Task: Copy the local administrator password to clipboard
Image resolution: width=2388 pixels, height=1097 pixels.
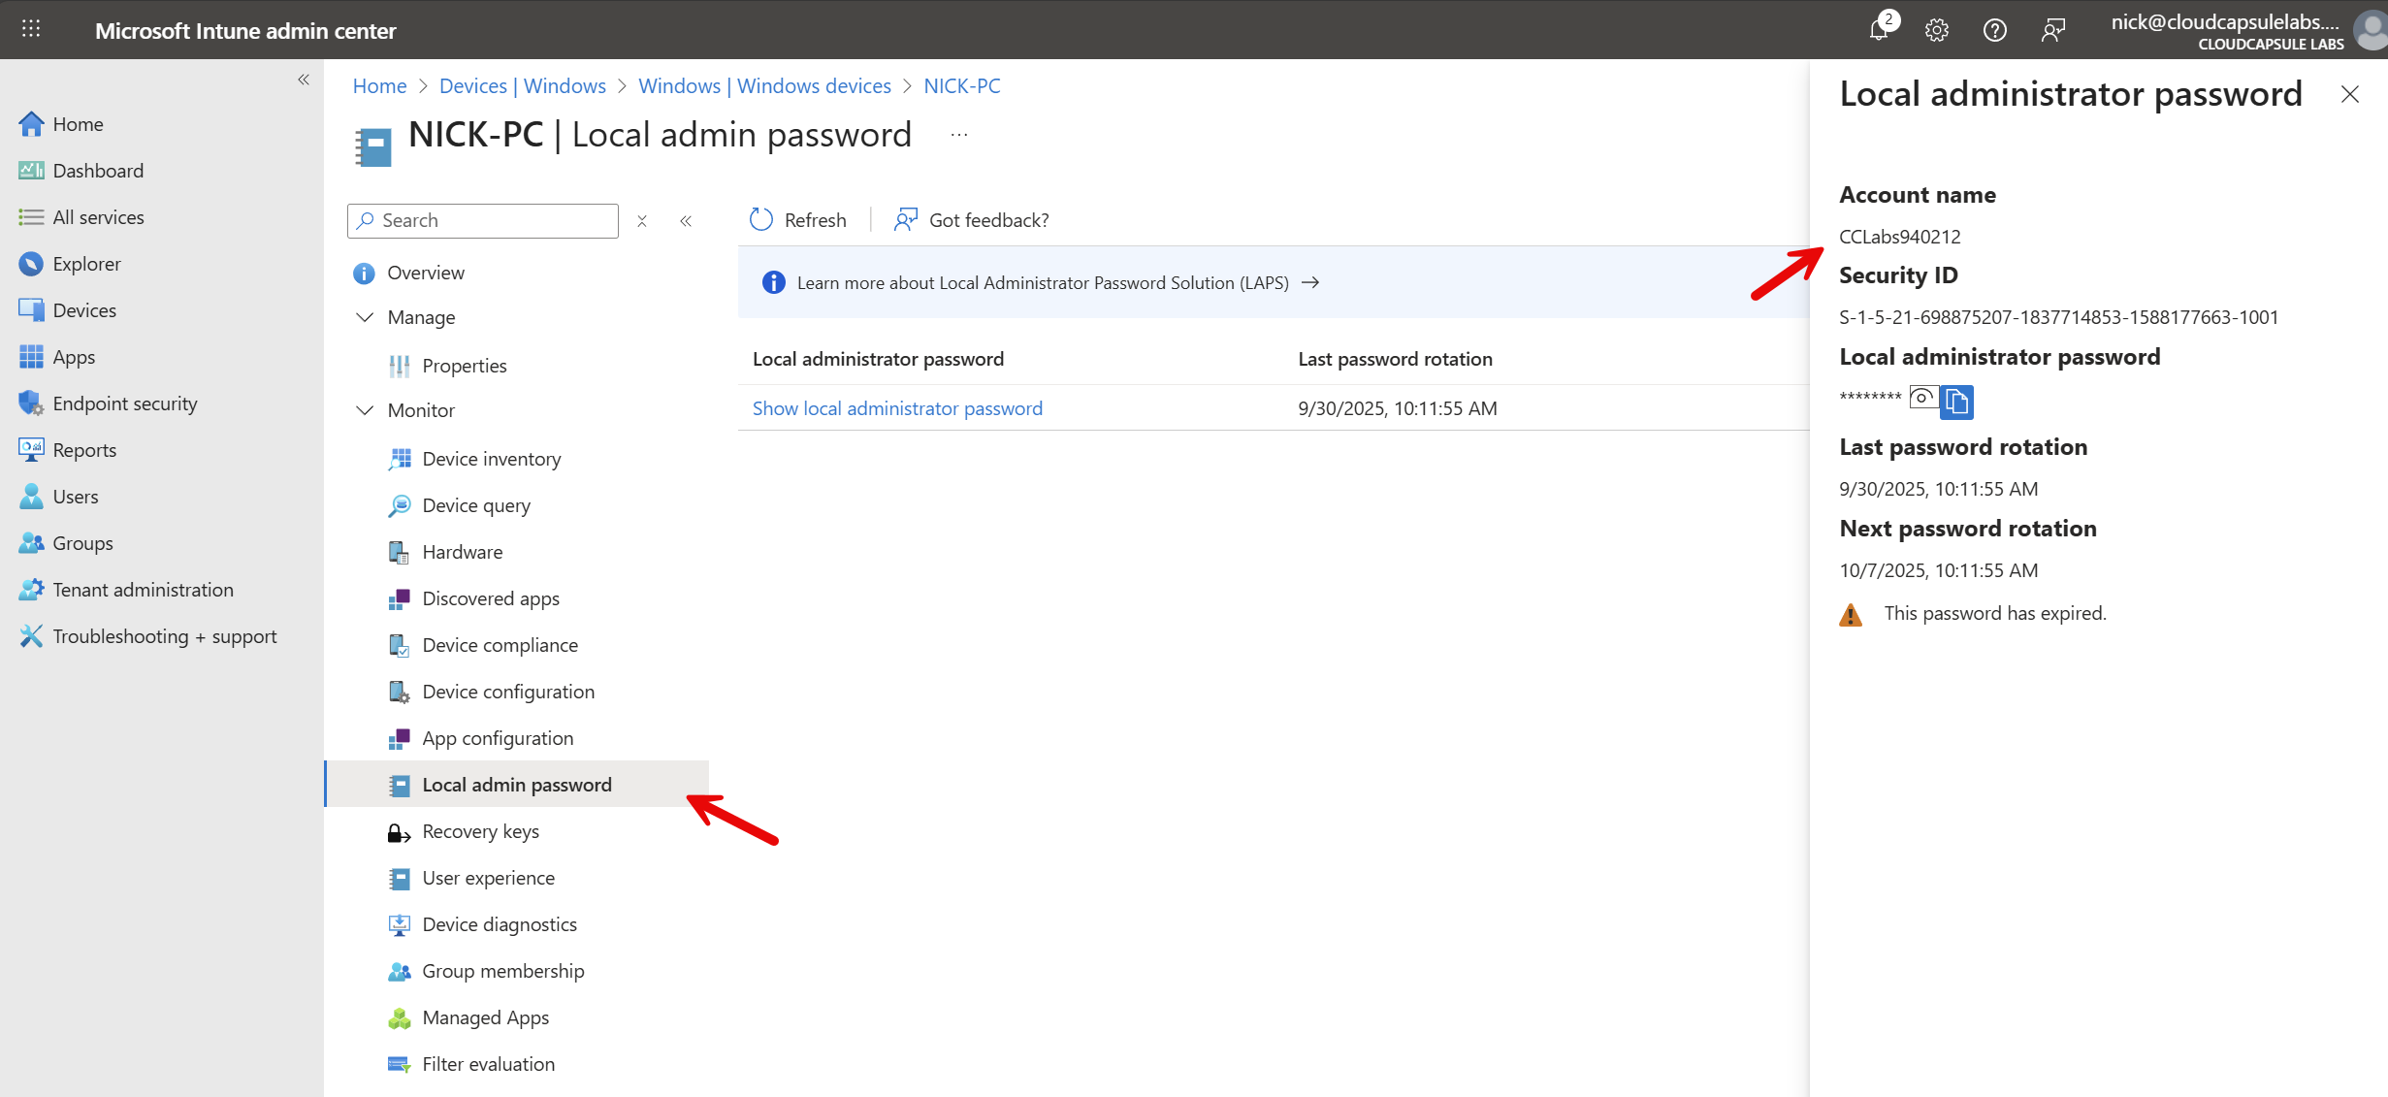Action: pos(1958,402)
